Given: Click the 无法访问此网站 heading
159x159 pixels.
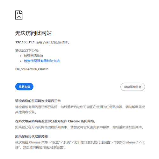Looking at the screenshot, I should coord(33,33).
